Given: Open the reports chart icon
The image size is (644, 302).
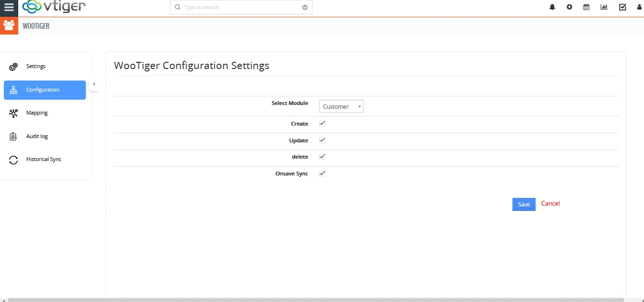Looking at the screenshot, I should [604, 7].
